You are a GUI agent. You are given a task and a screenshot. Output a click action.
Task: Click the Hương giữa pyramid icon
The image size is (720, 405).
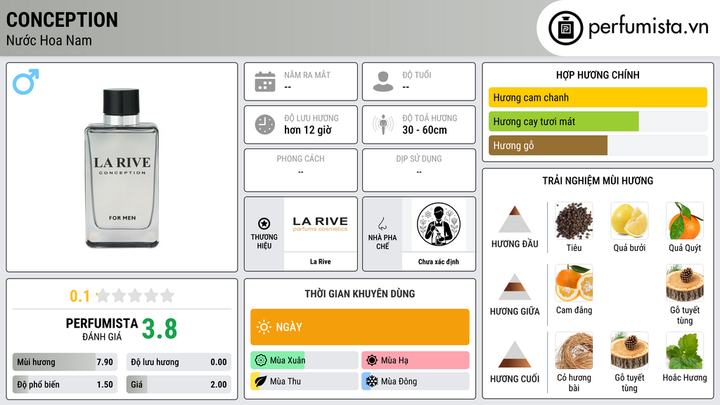pyautogui.click(x=515, y=287)
